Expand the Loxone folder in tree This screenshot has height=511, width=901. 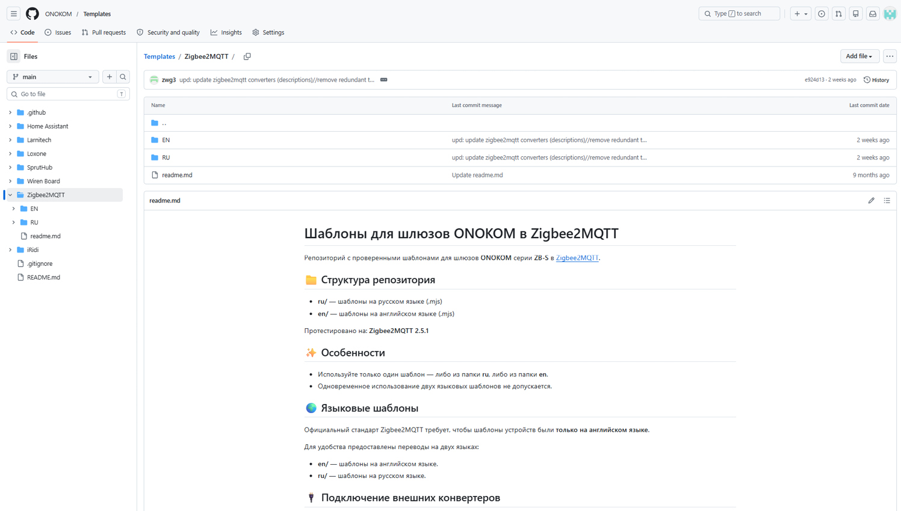coord(10,154)
